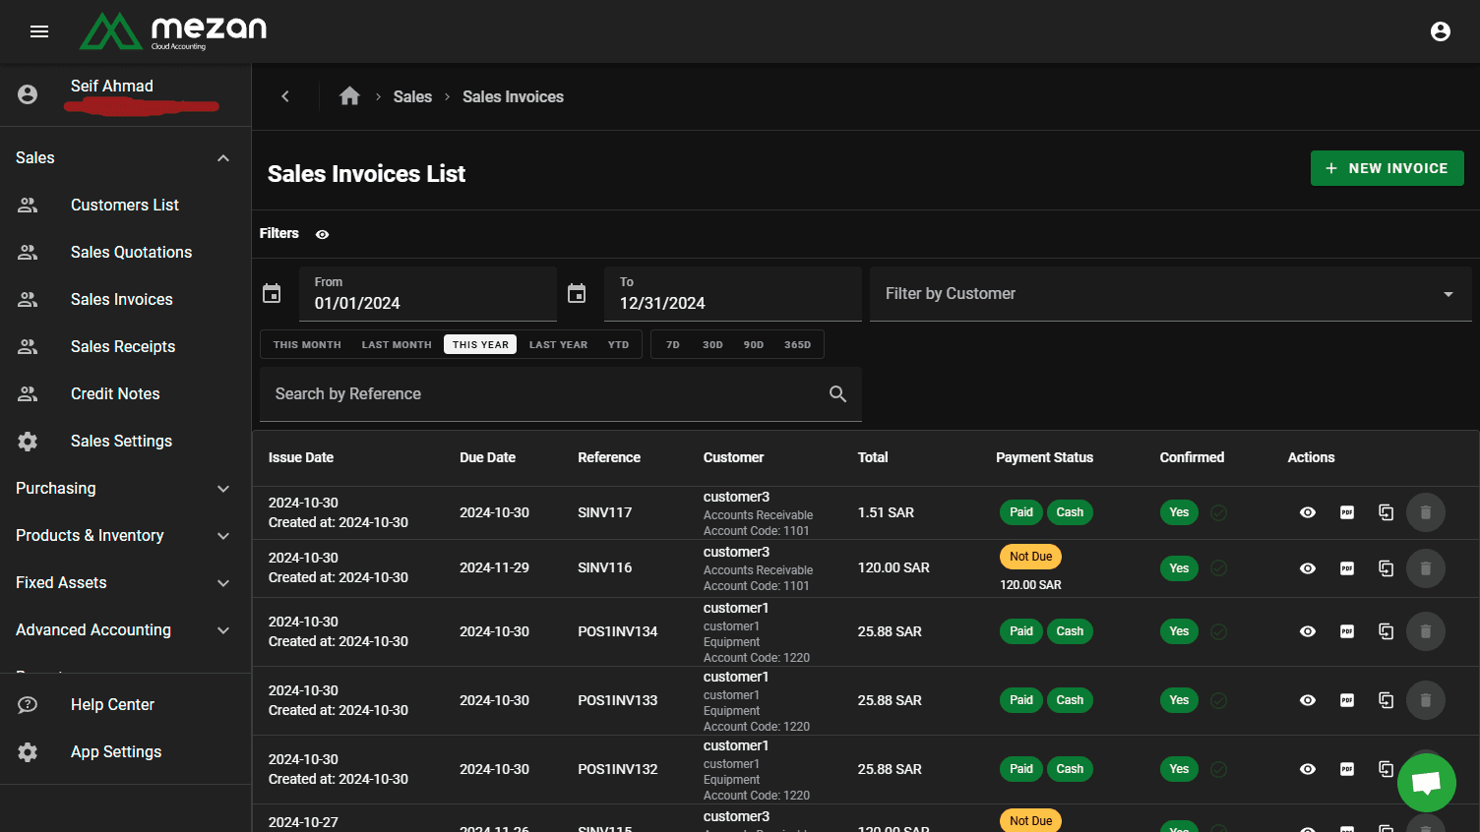Expand the Products & Inventory section
The width and height of the screenshot is (1480, 832).
(x=125, y=535)
